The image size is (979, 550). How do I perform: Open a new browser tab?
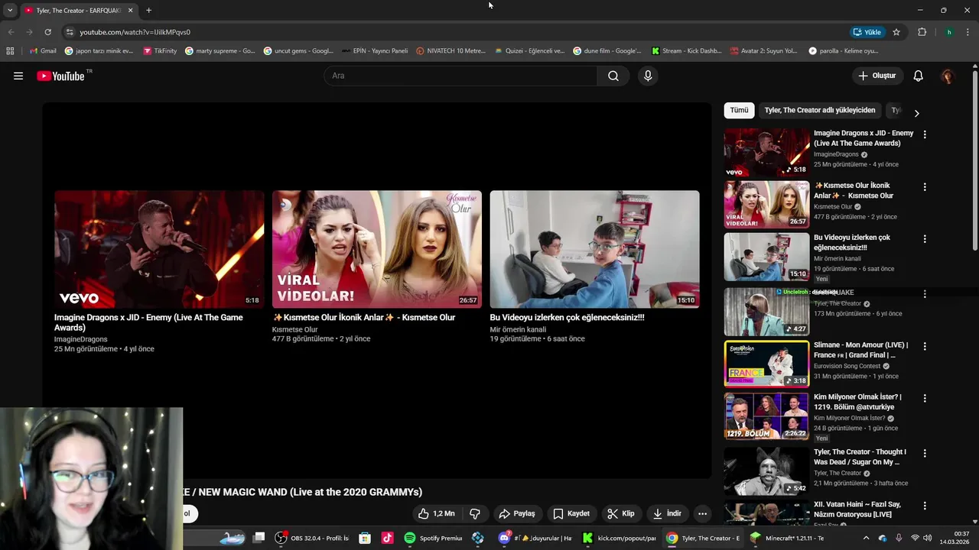148,10
